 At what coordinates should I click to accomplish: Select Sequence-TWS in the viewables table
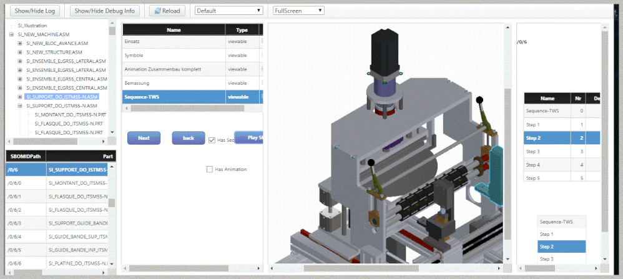pyautogui.click(x=192, y=97)
